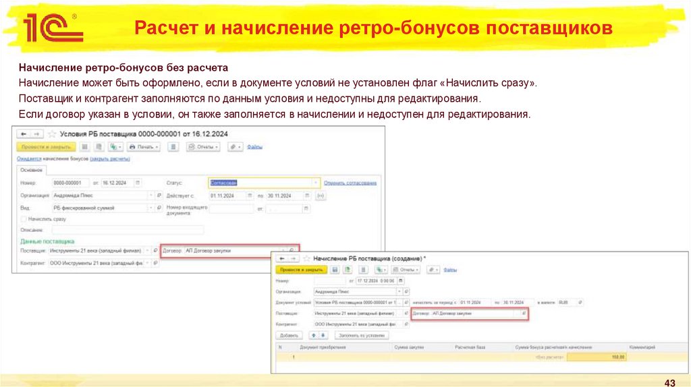Select the Основное tab
691x387 pixels.
[x=31, y=170]
